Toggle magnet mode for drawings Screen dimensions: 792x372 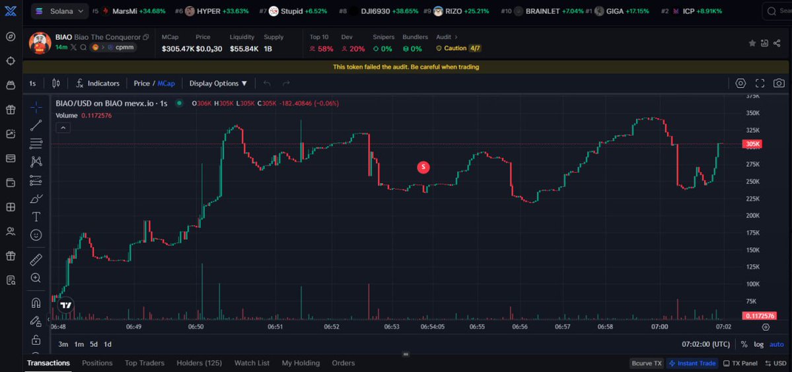click(x=36, y=303)
